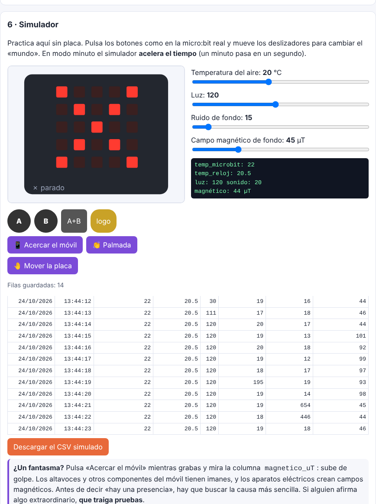Click the A+B combined button
376x504 pixels.
(x=74, y=221)
